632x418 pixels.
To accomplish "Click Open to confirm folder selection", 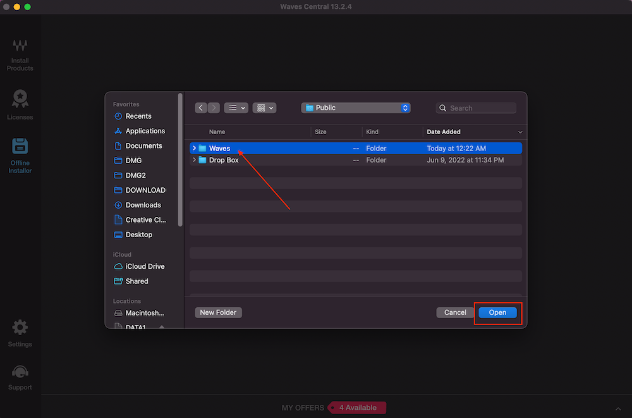I will [497, 312].
